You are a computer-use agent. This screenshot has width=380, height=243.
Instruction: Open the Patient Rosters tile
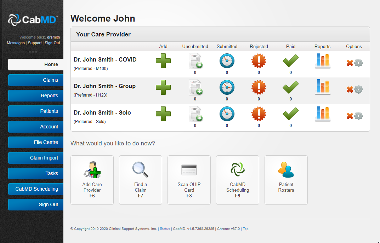(x=286, y=180)
